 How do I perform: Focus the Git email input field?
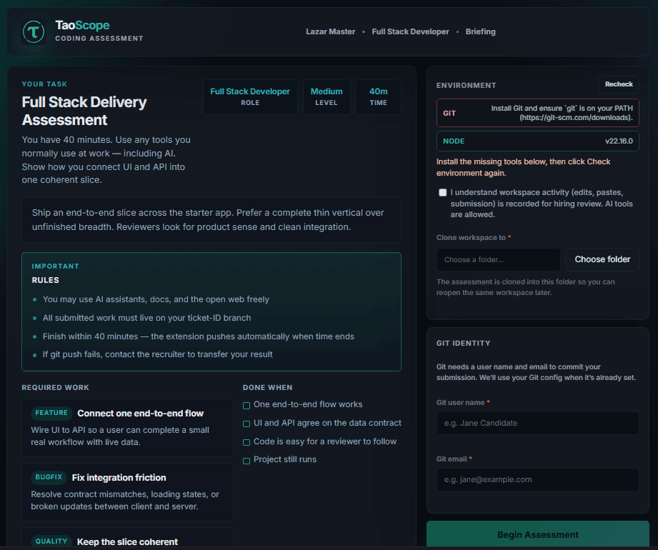pyautogui.click(x=537, y=479)
